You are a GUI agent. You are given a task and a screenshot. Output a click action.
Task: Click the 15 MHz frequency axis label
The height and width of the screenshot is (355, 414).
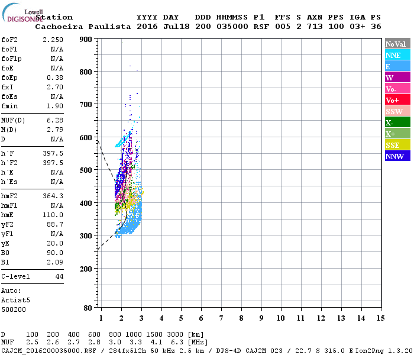pyautogui.click(x=380, y=318)
